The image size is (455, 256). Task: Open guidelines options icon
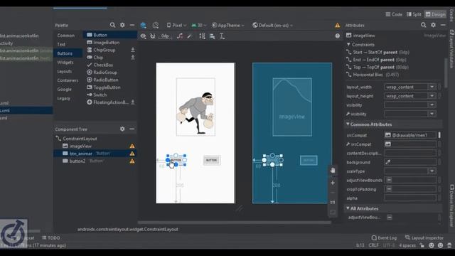[222, 36]
